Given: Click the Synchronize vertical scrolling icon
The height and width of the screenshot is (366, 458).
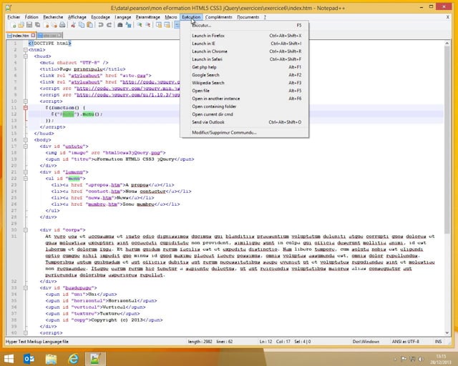Looking at the screenshot, I should click(x=159, y=25).
